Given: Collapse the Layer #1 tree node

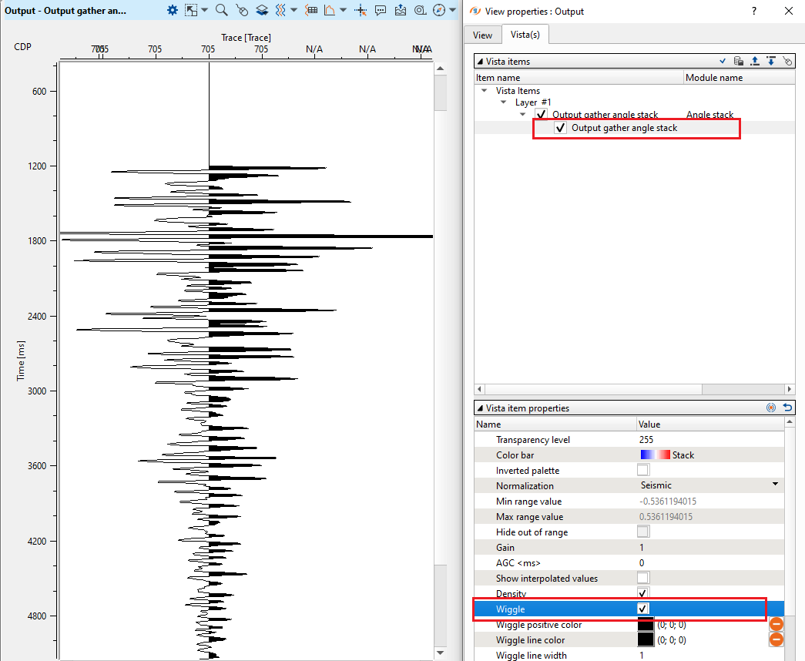Looking at the screenshot, I should [505, 102].
